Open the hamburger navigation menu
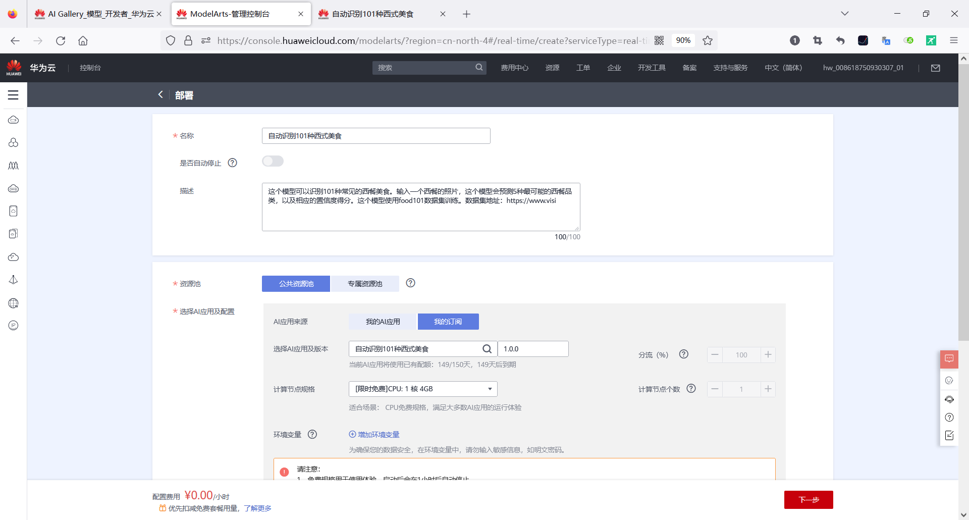The height and width of the screenshot is (520, 969). 13,94
